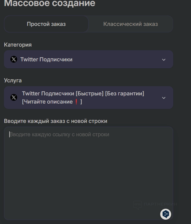Expand the Категория chevron arrow
This screenshot has height=224, width=191.
tap(164, 60)
